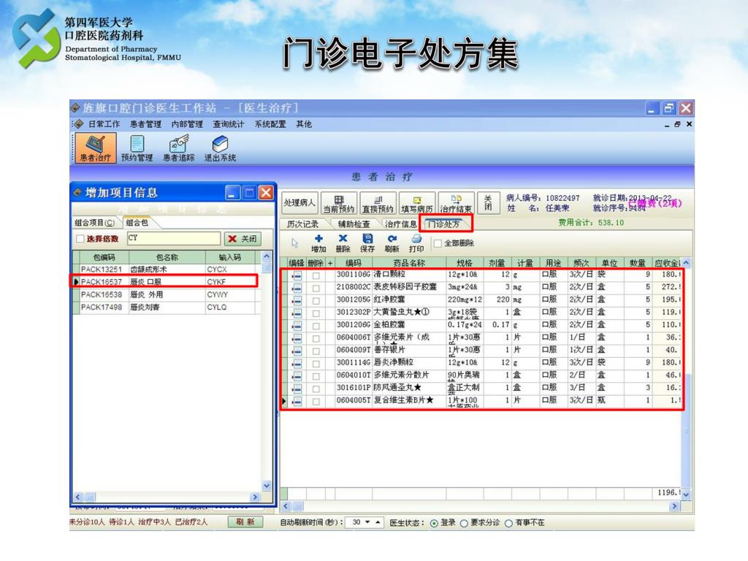
Task: Click the 保存 disk icon
Action: [367, 239]
